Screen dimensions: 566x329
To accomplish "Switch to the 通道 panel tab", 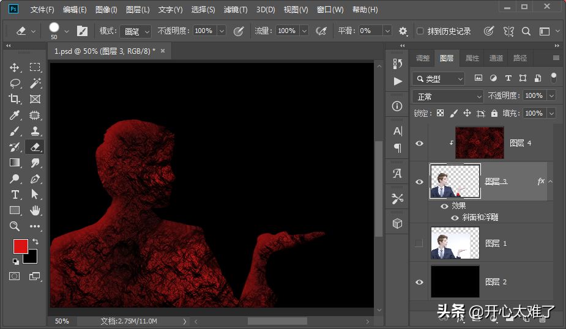I will pos(496,58).
